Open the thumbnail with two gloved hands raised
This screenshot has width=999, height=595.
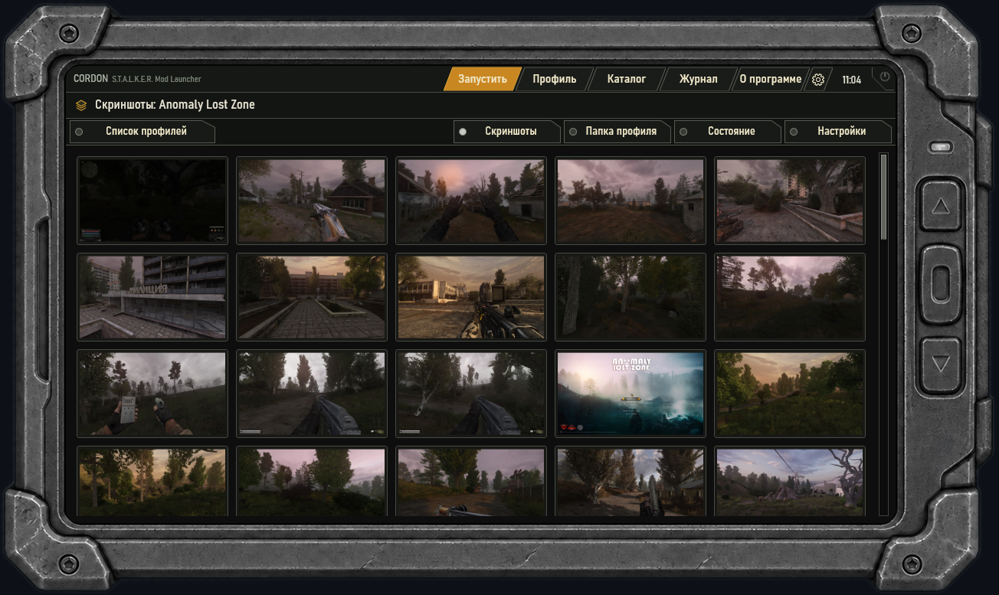click(x=471, y=201)
